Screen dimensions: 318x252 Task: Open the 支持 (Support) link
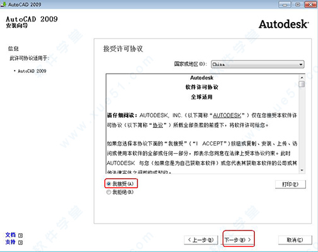coord(11,242)
